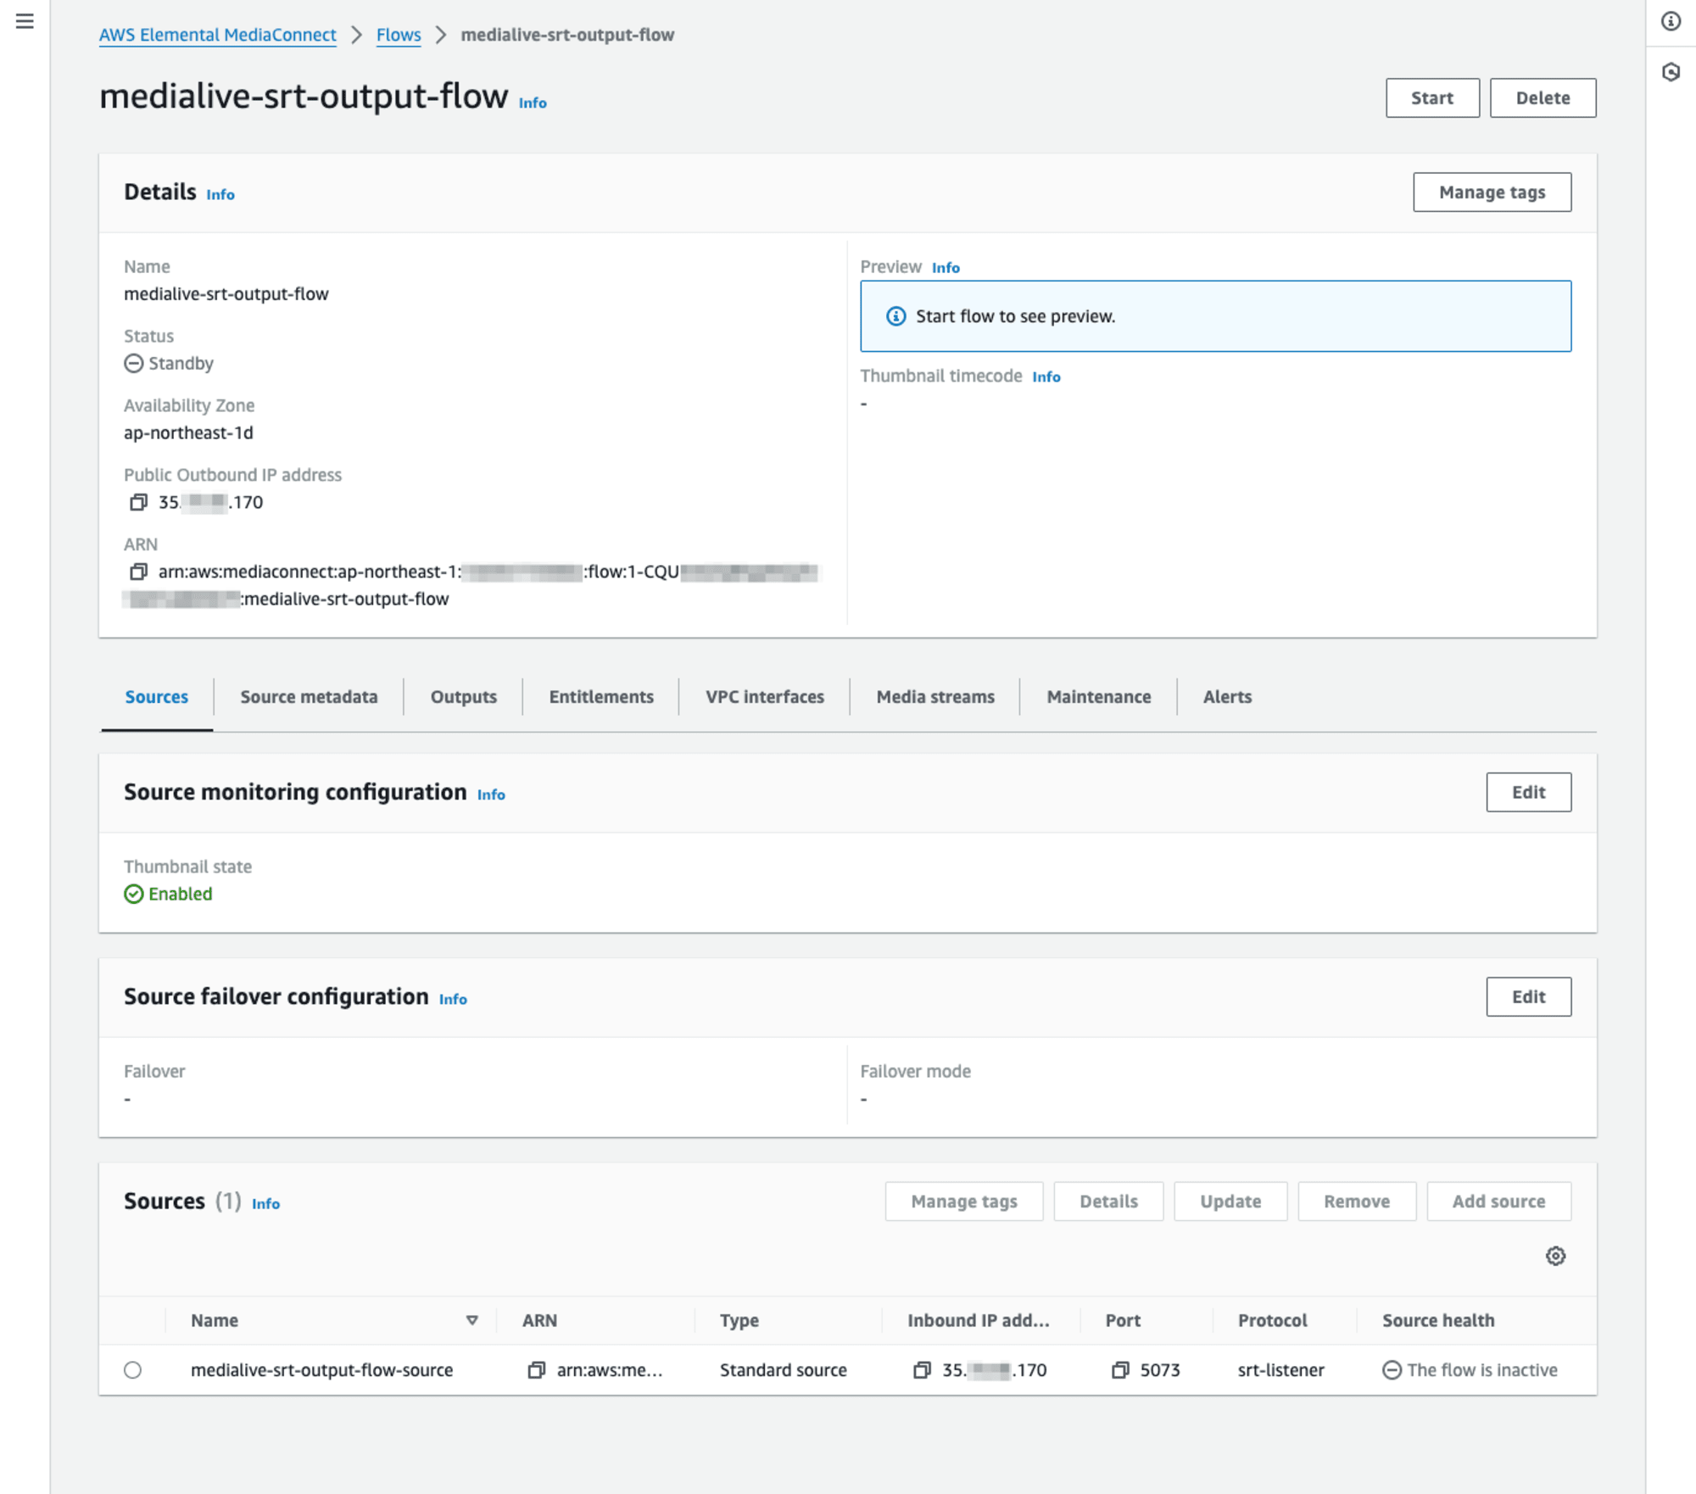This screenshot has width=1696, height=1494.
Task: Copy the source Inbound IP address
Action: click(x=922, y=1369)
